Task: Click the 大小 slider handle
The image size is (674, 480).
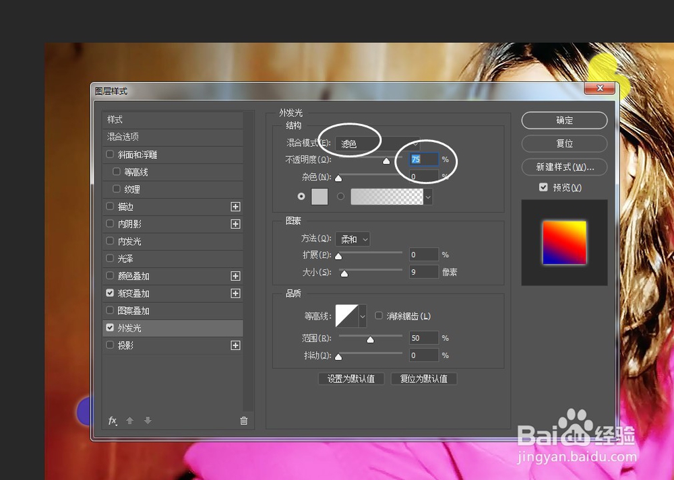Action: tap(344, 273)
